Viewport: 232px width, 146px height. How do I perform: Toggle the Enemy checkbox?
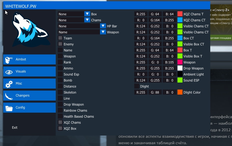tap(60, 44)
